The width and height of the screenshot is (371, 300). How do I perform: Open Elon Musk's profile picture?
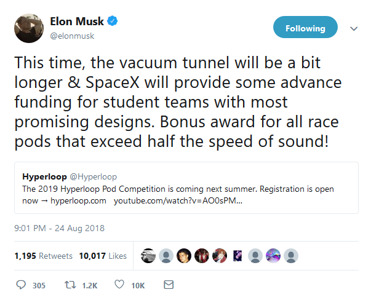point(28,28)
